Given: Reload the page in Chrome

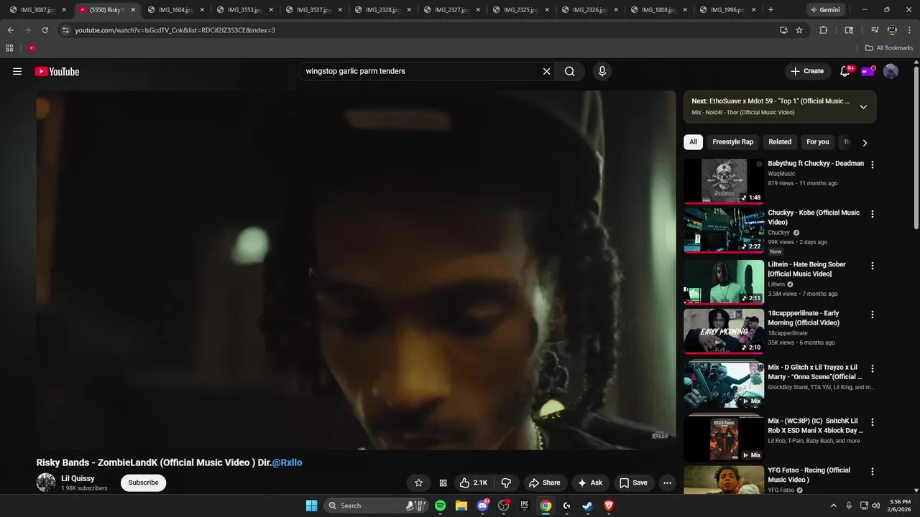Looking at the screenshot, I should 45,30.
